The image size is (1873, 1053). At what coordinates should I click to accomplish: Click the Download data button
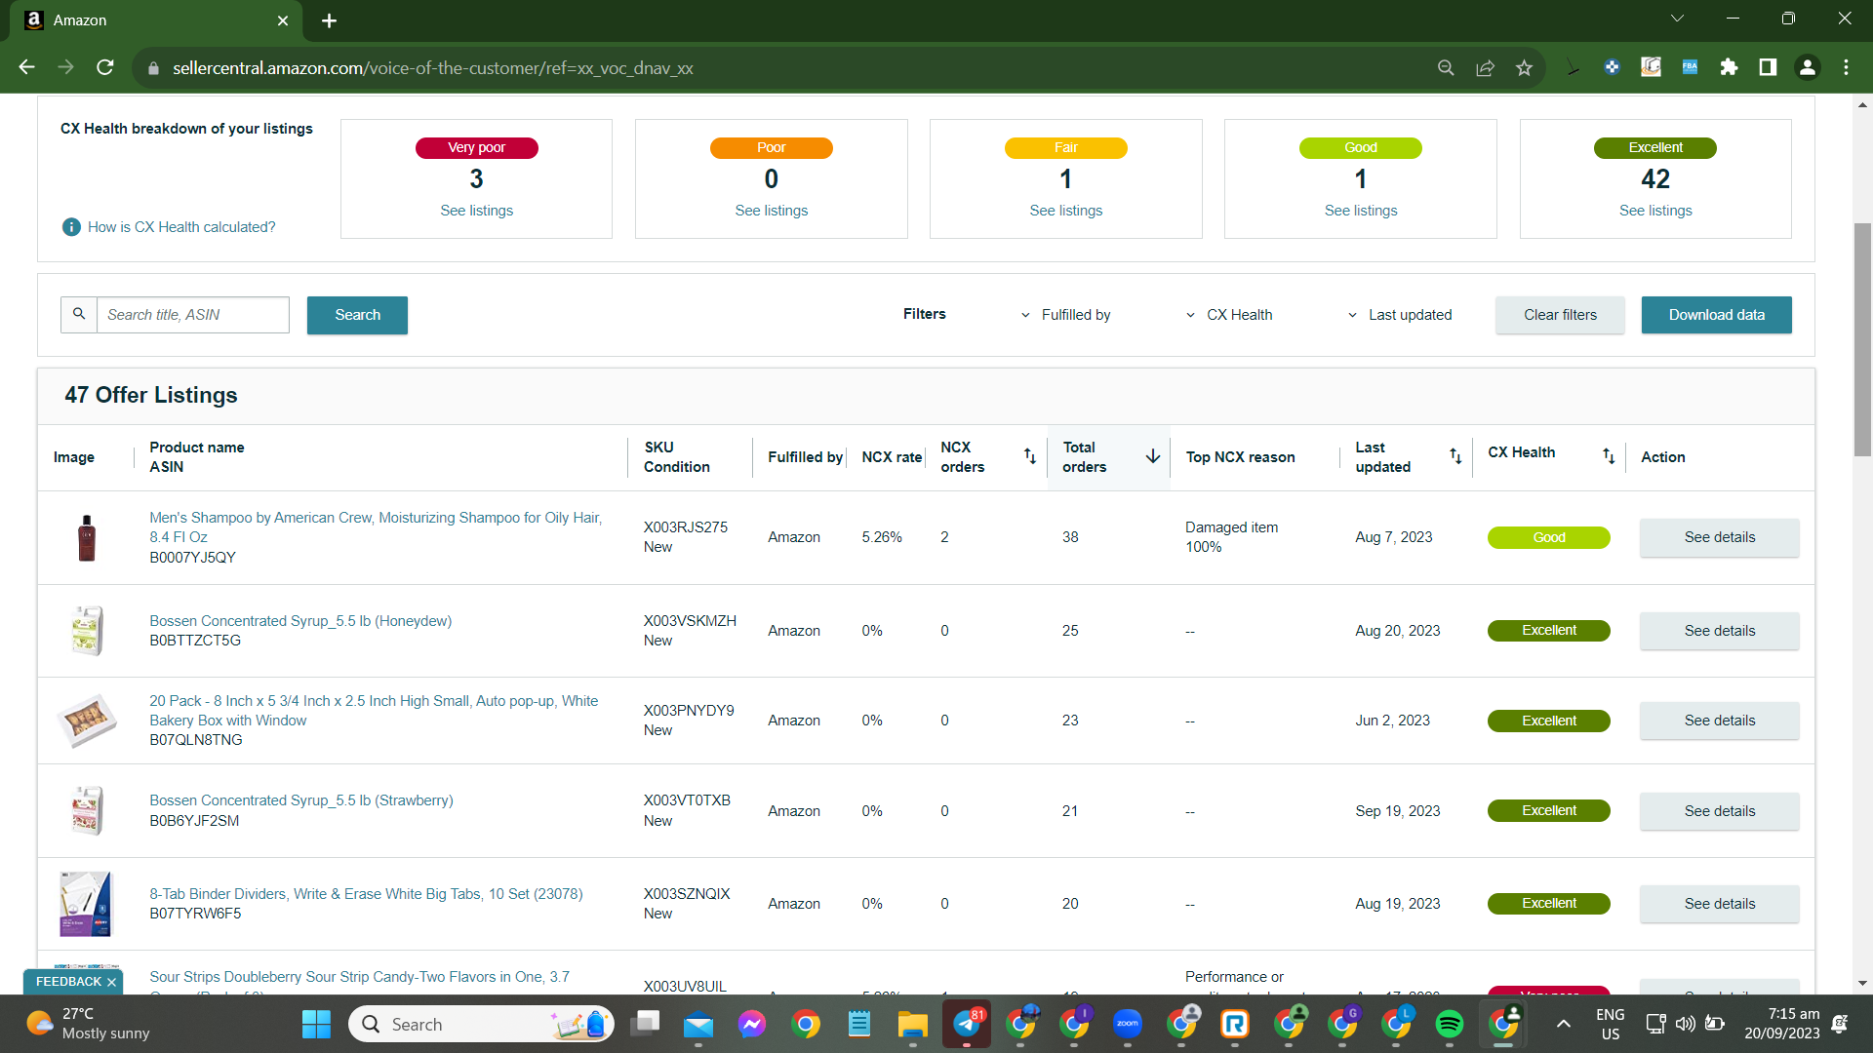(x=1716, y=315)
